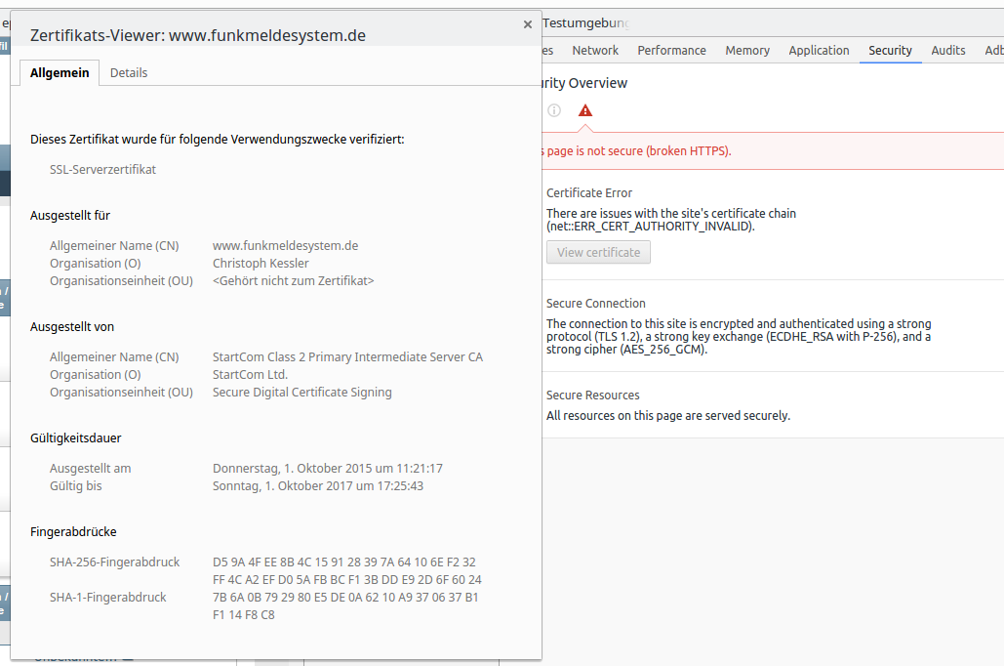Image resolution: width=1004 pixels, height=666 pixels.
Task: Click the Secure Connection section heading
Action: (596, 304)
